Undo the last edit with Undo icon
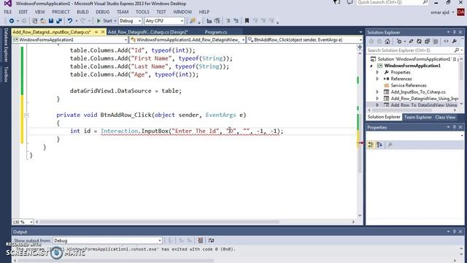Screen dimensions: 467x263 [x=70, y=21]
